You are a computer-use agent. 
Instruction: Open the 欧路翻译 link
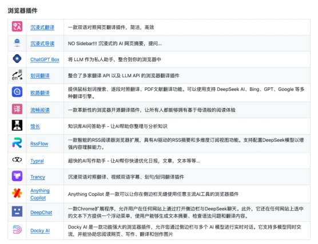[40, 93]
